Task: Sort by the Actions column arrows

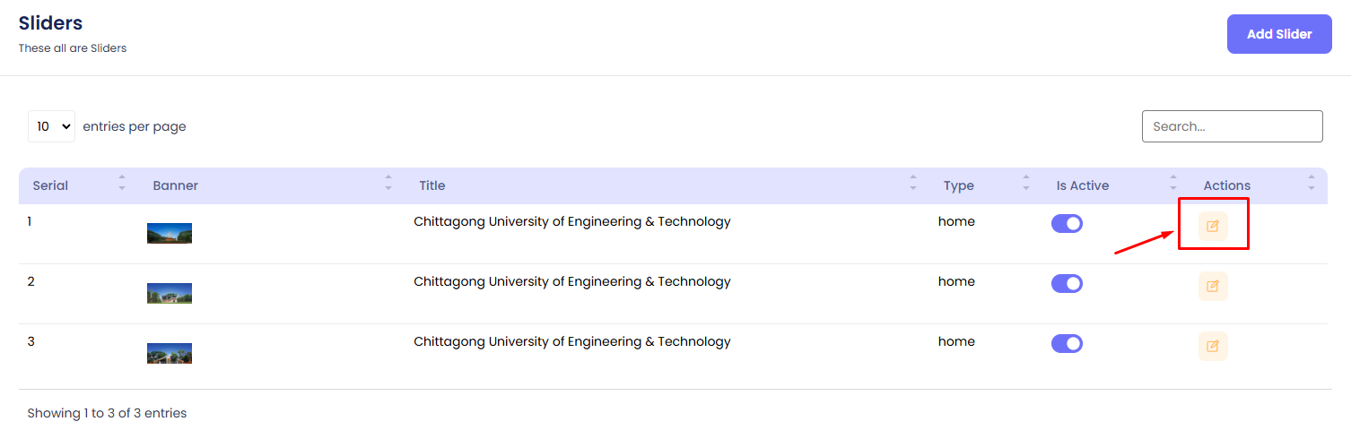Action: point(1312,183)
